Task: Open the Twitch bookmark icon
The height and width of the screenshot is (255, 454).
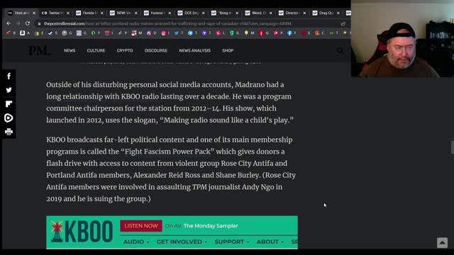Action: (204, 33)
